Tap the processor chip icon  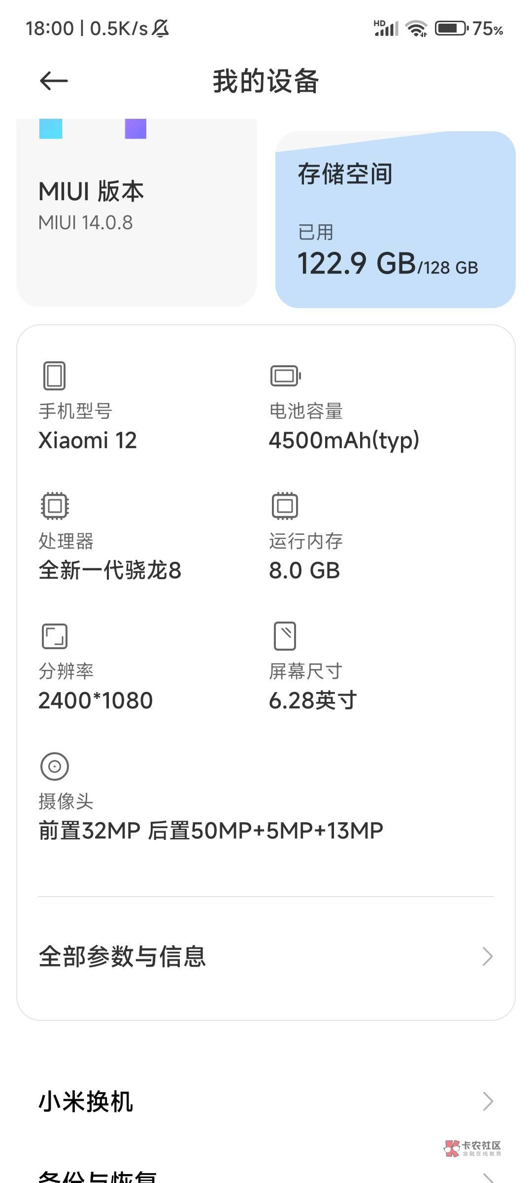coord(54,506)
